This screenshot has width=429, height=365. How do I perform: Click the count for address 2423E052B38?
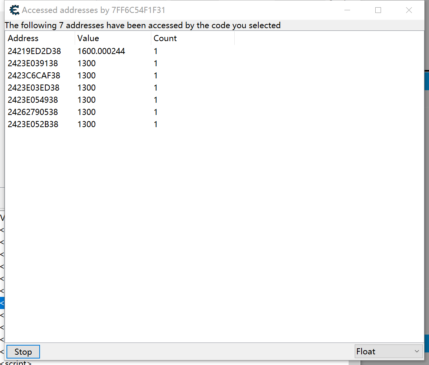[x=155, y=124]
